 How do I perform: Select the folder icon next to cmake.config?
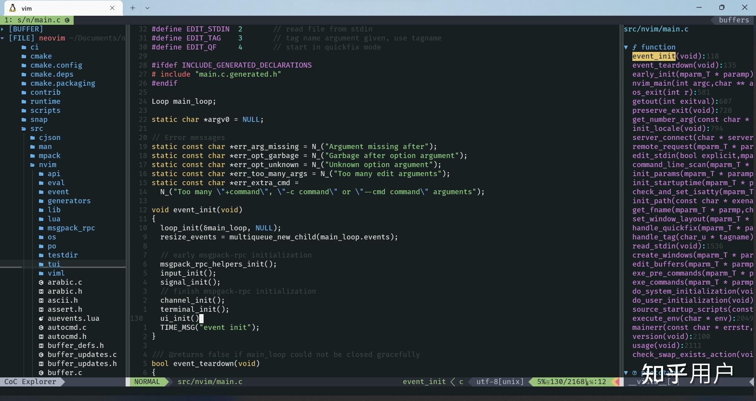click(x=24, y=65)
